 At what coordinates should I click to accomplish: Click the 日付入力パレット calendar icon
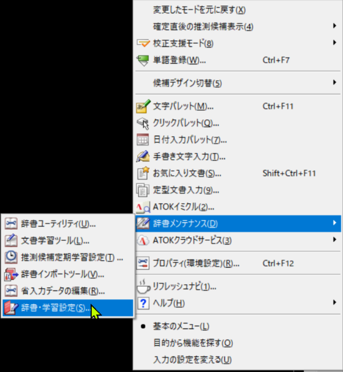(x=143, y=140)
